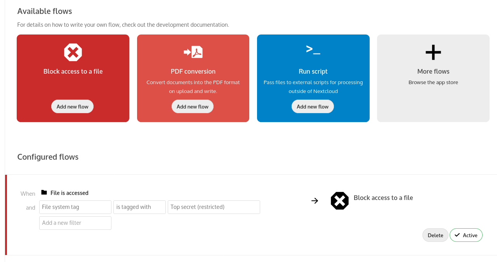Image resolution: width=497 pixels, height=262 pixels.
Task: Select the File is accessed event trigger
Action: (x=70, y=193)
